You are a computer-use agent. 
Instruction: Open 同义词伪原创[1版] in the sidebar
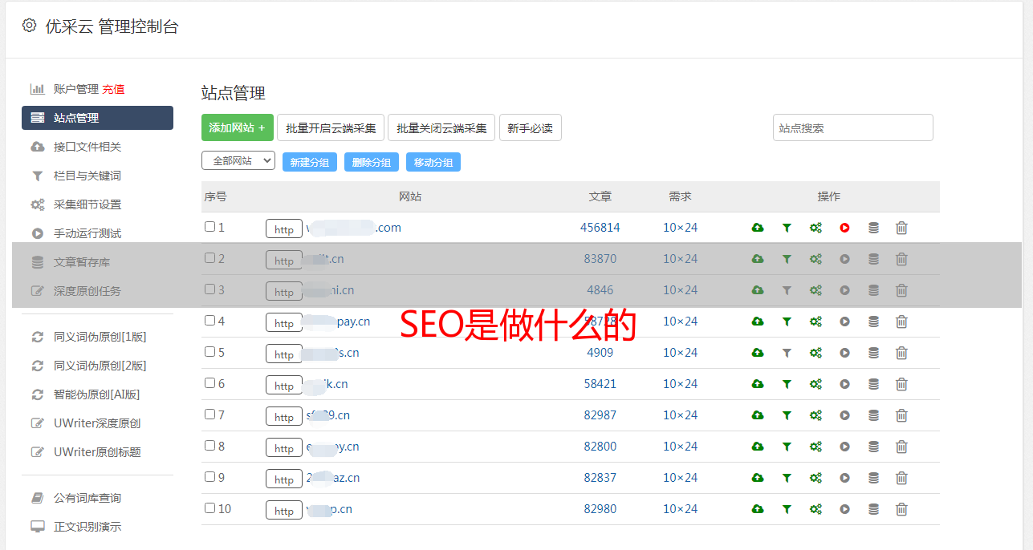tap(100, 337)
